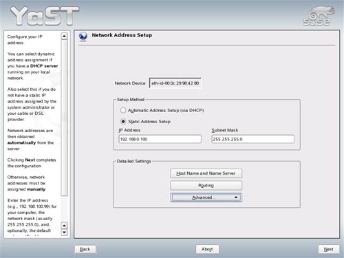Click the network globe icon beside title
The image size is (344, 258).
pyautogui.click(x=83, y=36)
